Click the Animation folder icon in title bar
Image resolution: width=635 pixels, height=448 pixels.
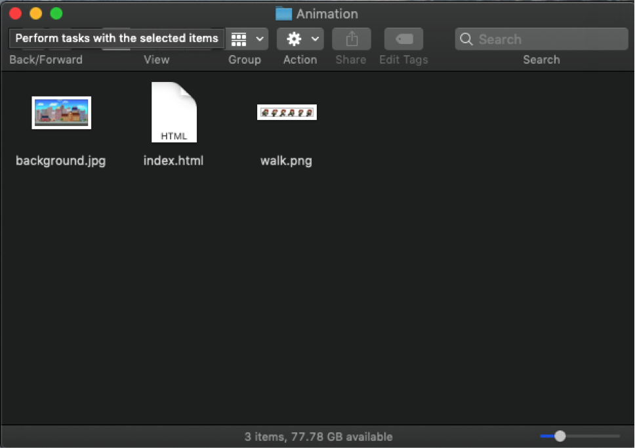click(283, 14)
